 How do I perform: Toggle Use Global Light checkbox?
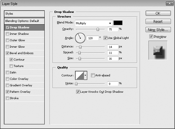click(105, 38)
